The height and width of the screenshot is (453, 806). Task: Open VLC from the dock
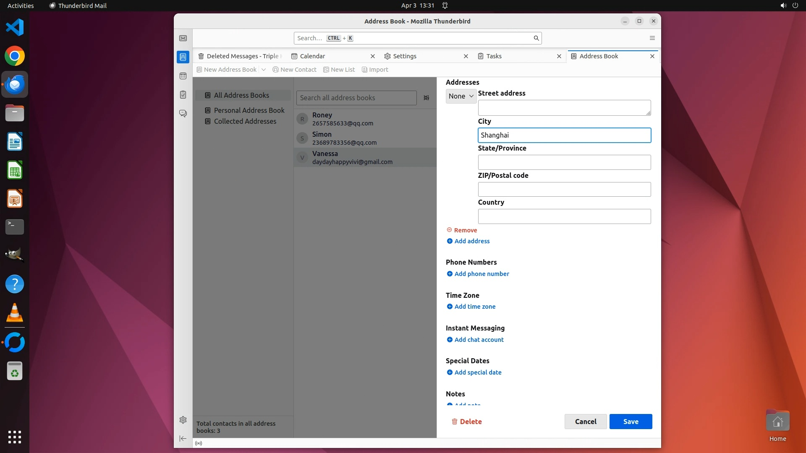pos(15,312)
